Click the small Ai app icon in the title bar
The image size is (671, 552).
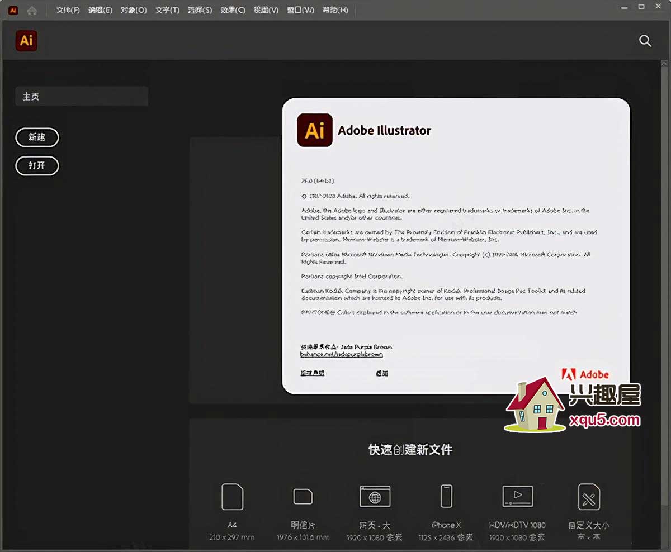tap(13, 10)
